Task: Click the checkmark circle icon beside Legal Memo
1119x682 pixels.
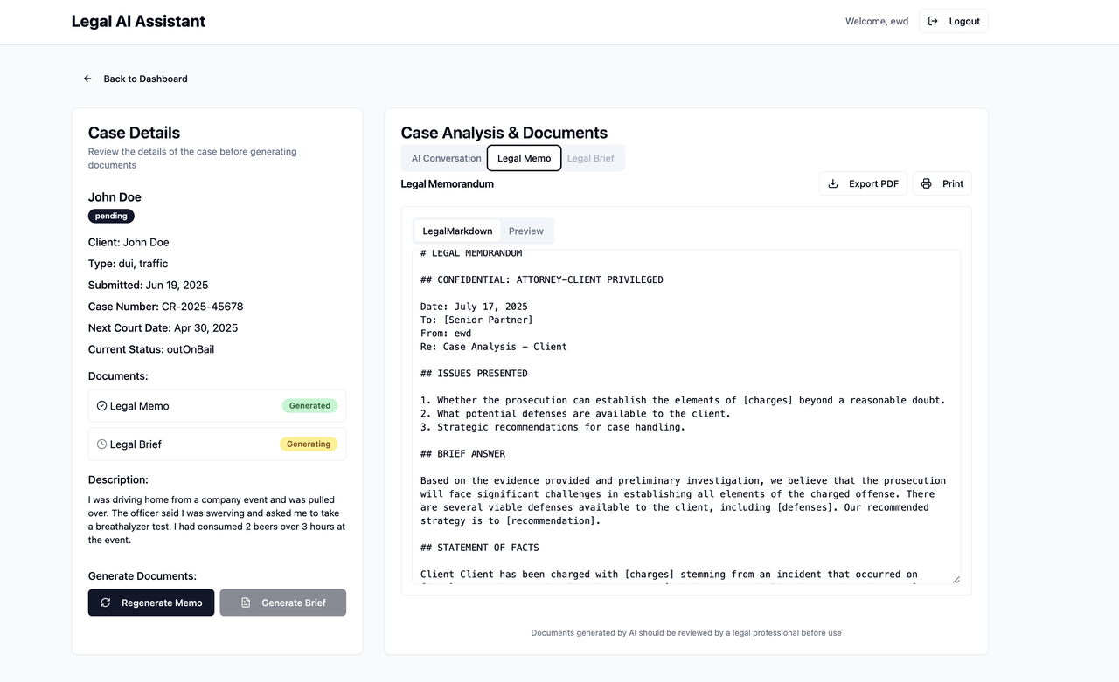Action: (101, 406)
